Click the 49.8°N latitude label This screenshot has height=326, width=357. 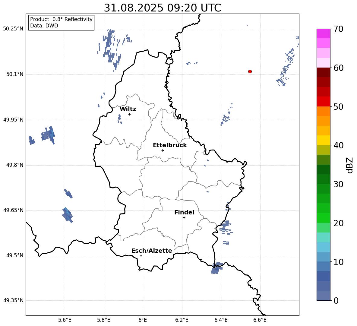click(x=14, y=165)
